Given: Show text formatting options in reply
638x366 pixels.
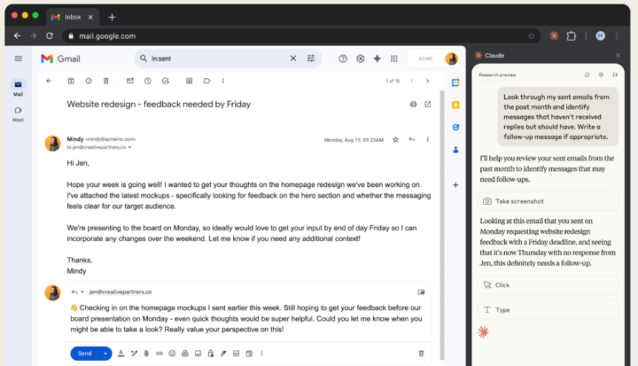Looking at the screenshot, I should (121, 354).
